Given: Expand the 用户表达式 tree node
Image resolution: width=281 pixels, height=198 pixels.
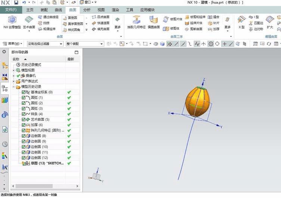Looking at the screenshot, I should pos(13,81).
